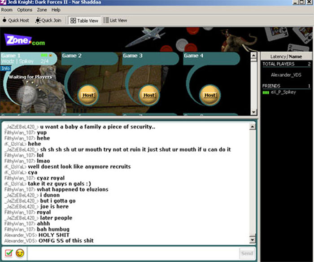This screenshot has width=314, height=262.
Task: Click the Game 2 header label
Action: pos(72,56)
